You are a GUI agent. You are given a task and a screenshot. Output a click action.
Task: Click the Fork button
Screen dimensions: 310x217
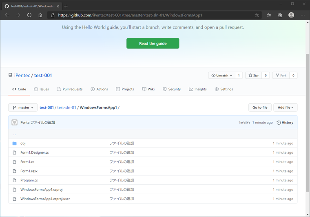tap(281, 76)
